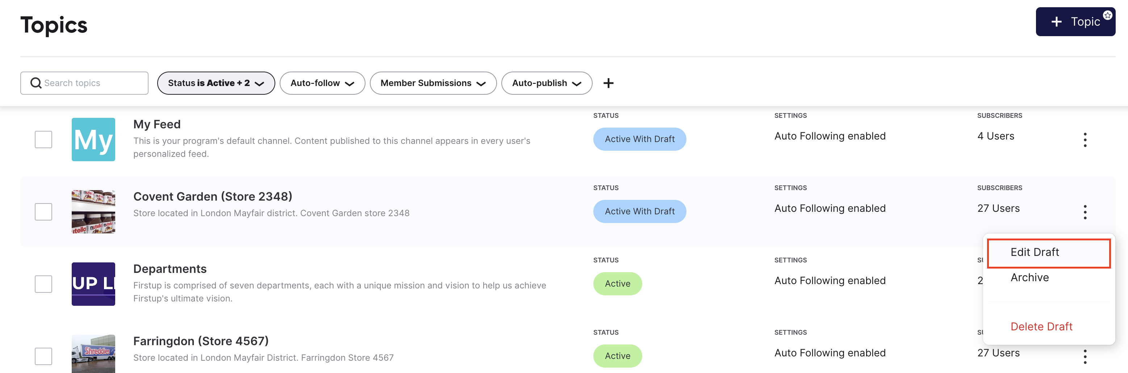
Task: Click My Feed's Auto Following enabled setting
Action: click(830, 136)
